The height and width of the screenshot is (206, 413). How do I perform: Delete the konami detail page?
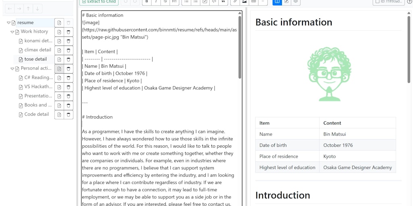tap(69, 41)
